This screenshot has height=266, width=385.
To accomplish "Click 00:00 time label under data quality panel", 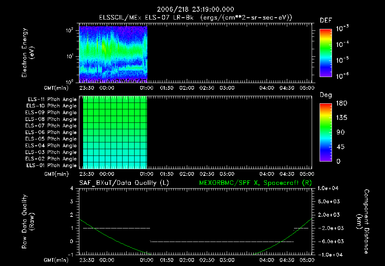I will [x=107, y=260].
